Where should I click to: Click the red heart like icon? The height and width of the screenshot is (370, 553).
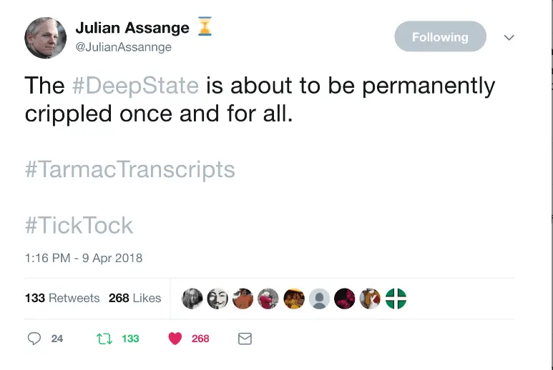pyautogui.click(x=175, y=339)
